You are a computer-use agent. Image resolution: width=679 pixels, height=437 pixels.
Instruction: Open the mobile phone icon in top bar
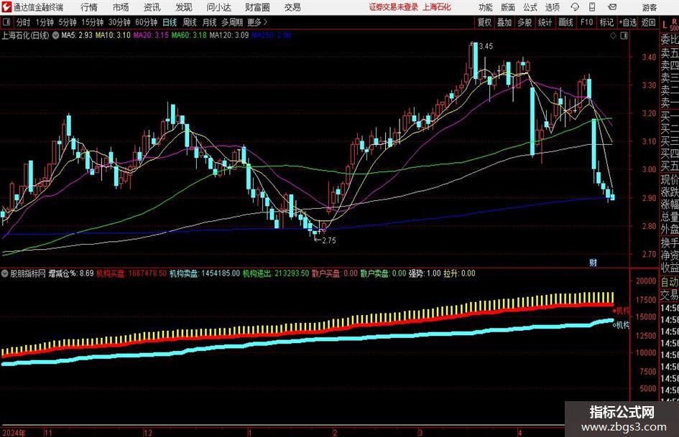click(x=592, y=7)
